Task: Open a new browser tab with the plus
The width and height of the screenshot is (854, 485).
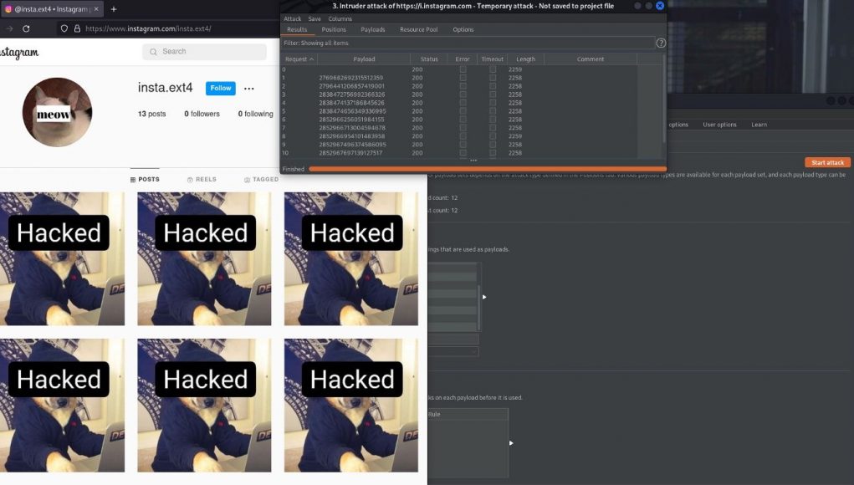Action: [113, 9]
